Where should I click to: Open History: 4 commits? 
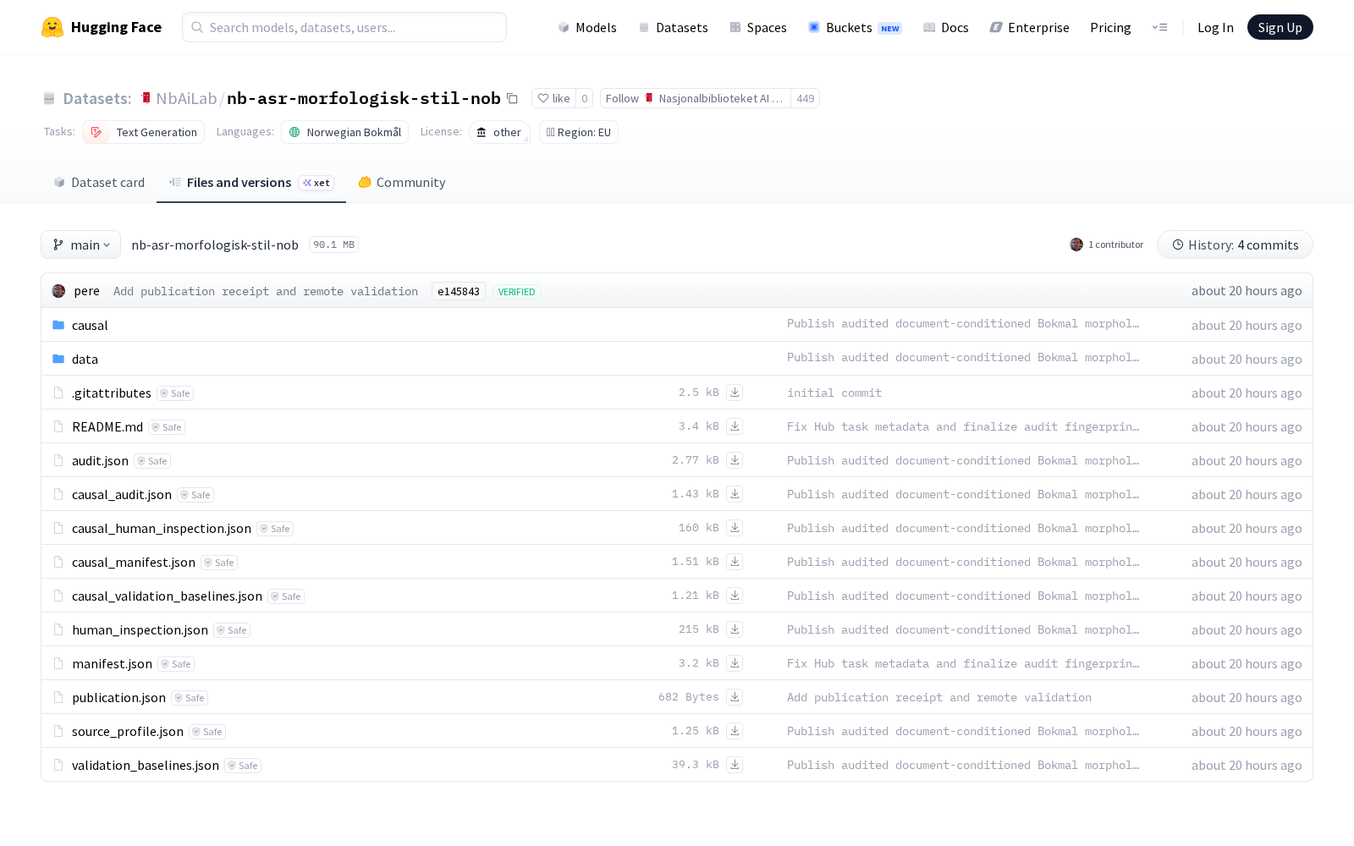(x=1235, y=244)
